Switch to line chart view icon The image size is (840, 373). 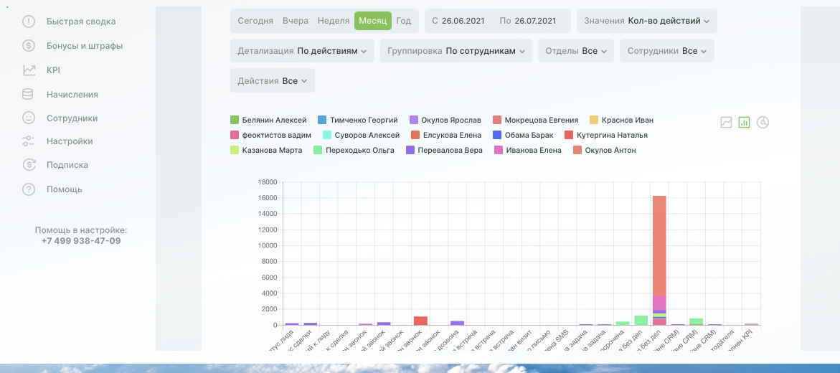pyautogui.click(x=726, y=123)
